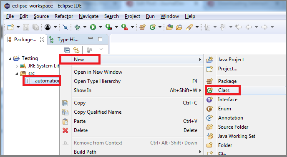Open the Search dropdown arrow
Viewport: 287px width, 157px height.
[197, 27]
